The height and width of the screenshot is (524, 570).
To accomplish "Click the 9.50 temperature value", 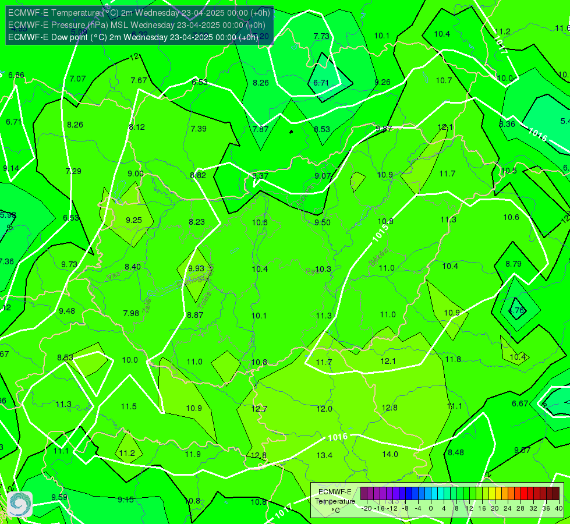I will [x=323, y=222].
